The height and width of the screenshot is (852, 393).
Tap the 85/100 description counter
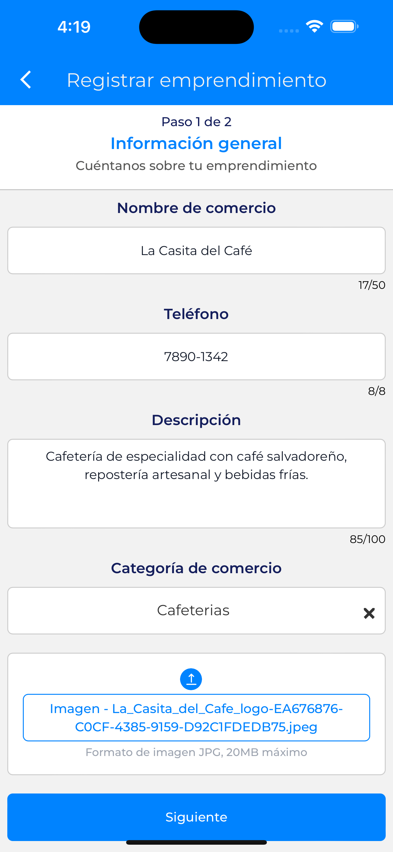pyautogui.click(x=367, y=539)
